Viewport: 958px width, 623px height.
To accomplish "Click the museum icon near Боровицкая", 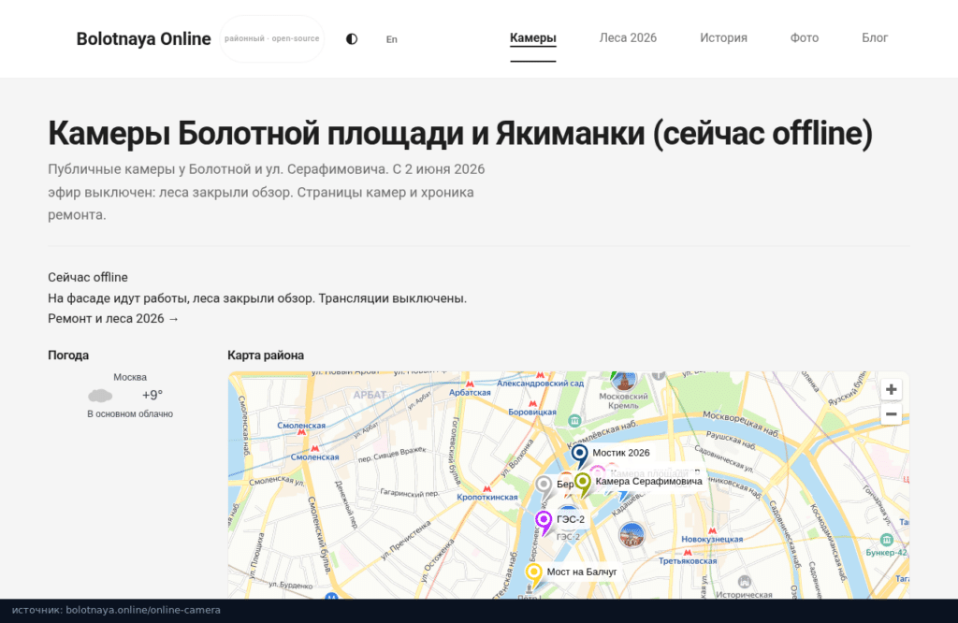I will [573, 420].
